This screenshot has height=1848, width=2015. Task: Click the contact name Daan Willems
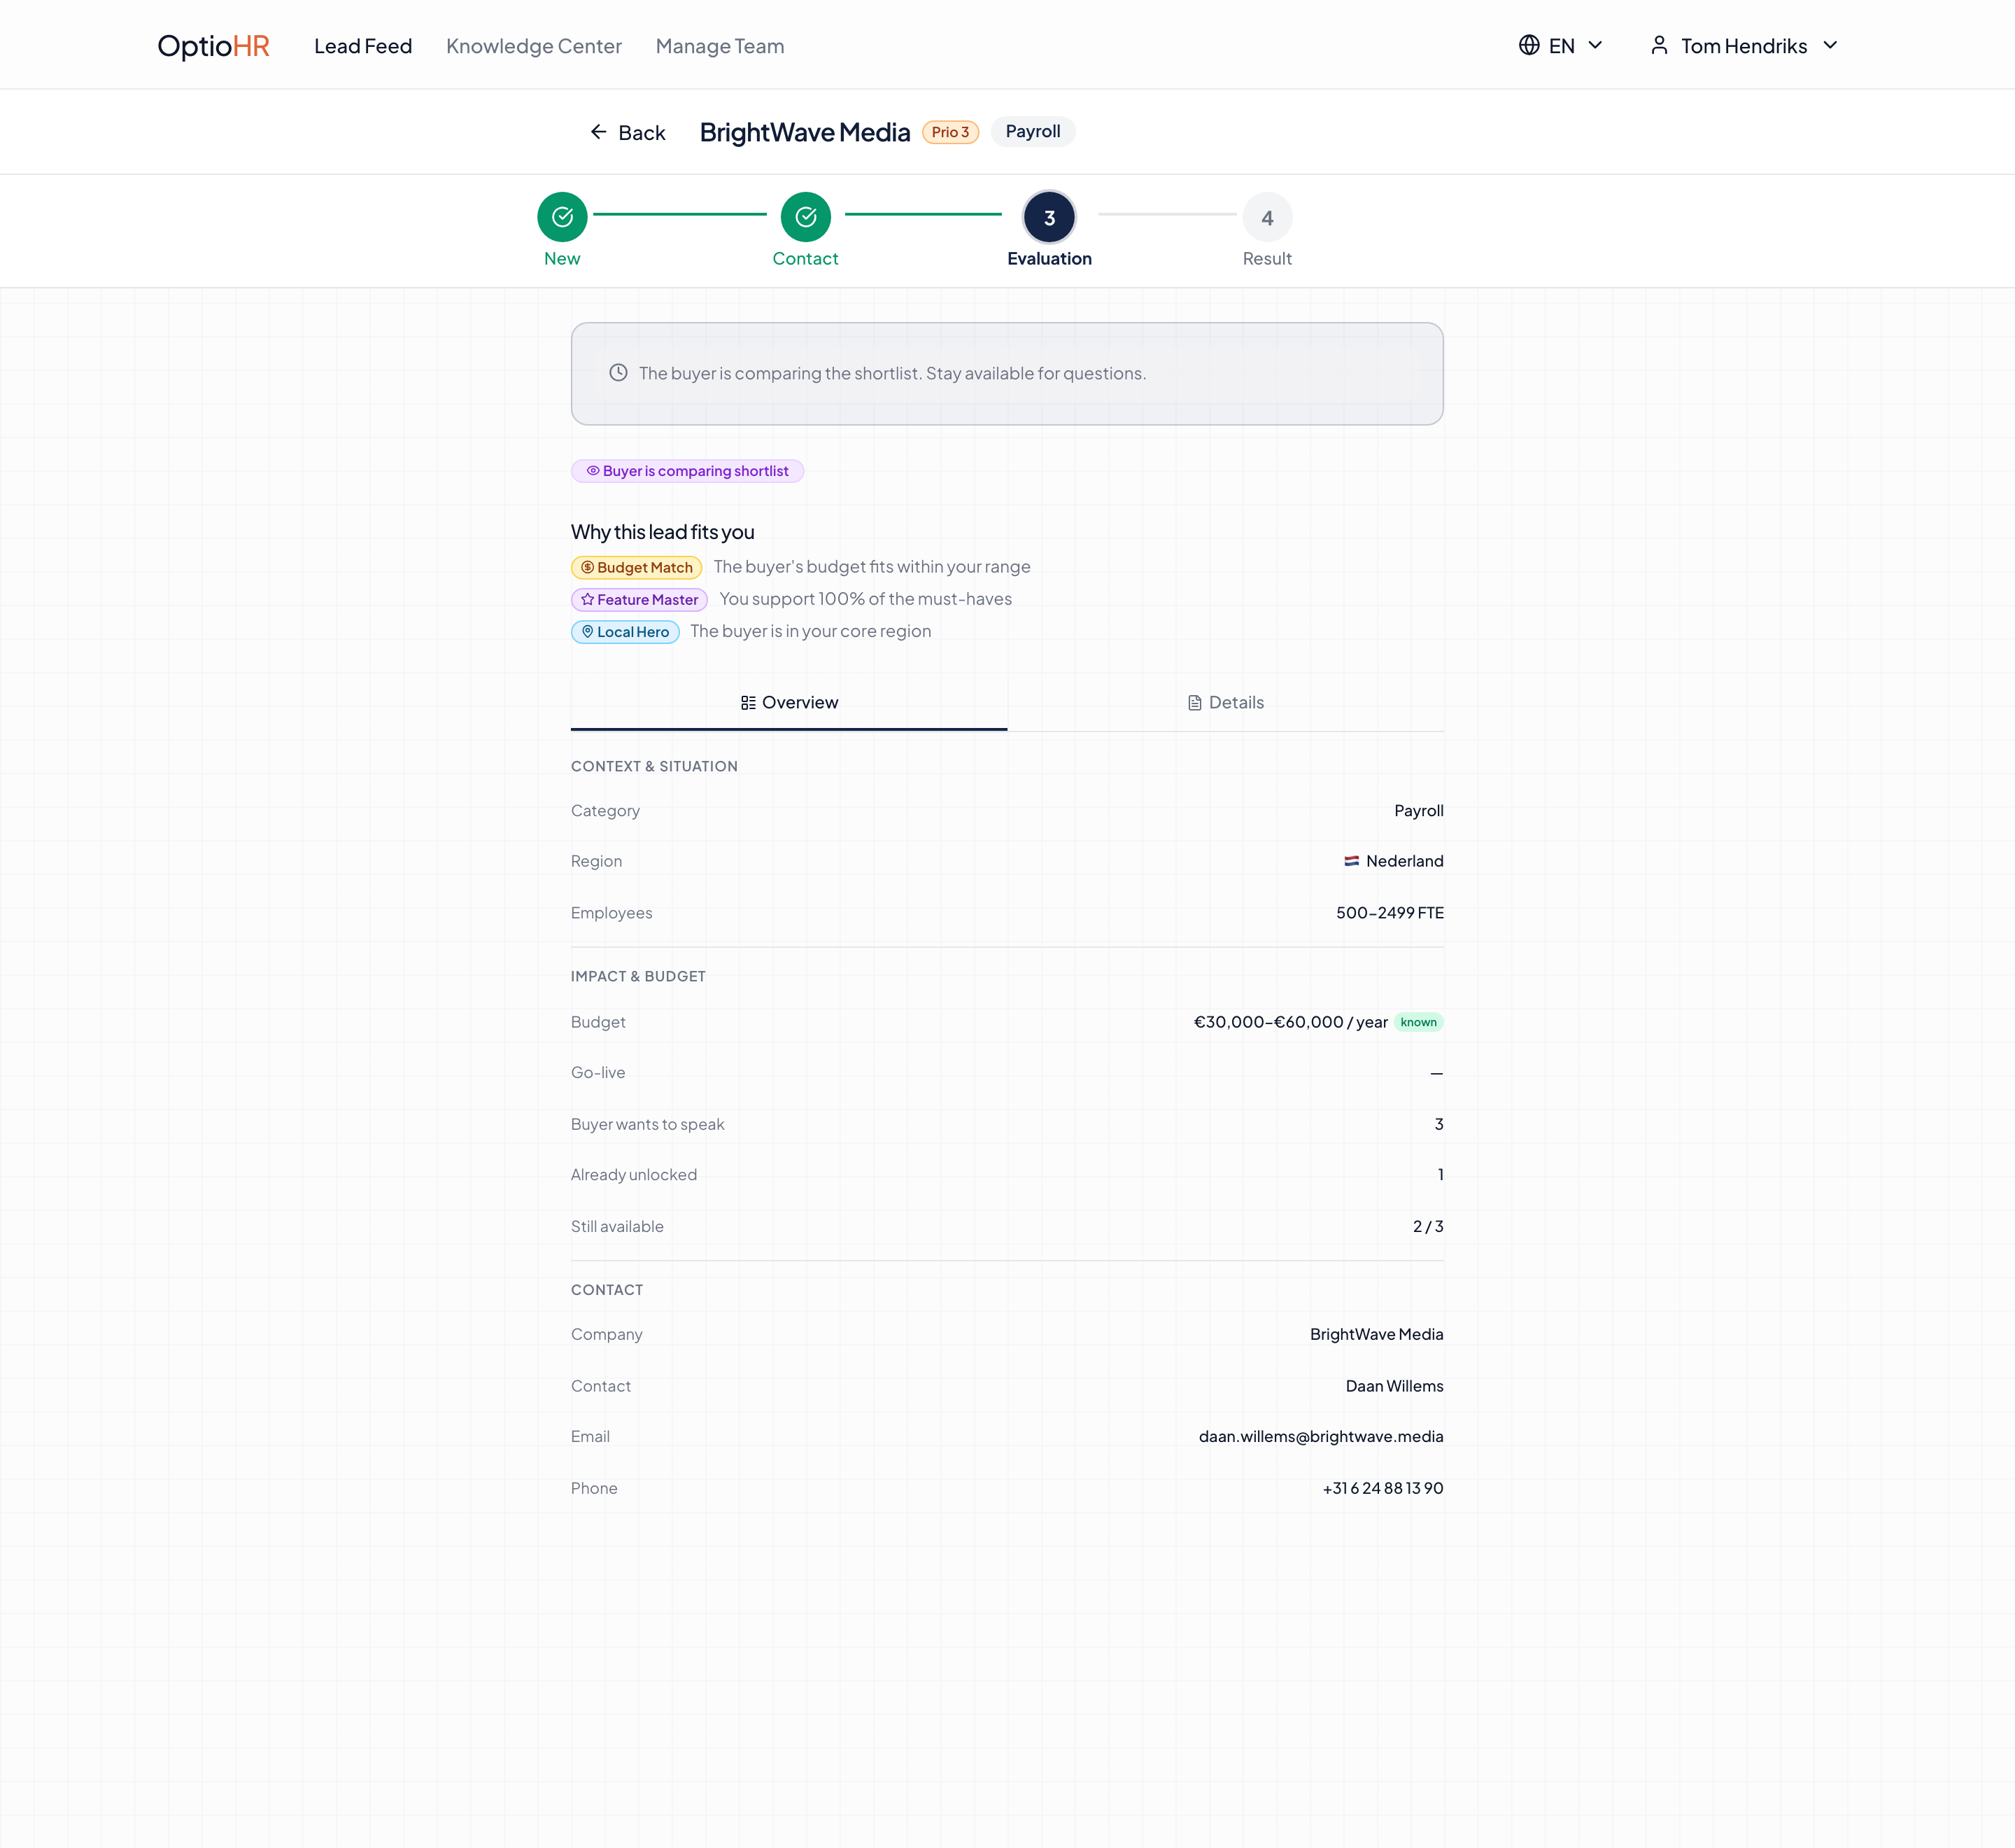1394,1386
